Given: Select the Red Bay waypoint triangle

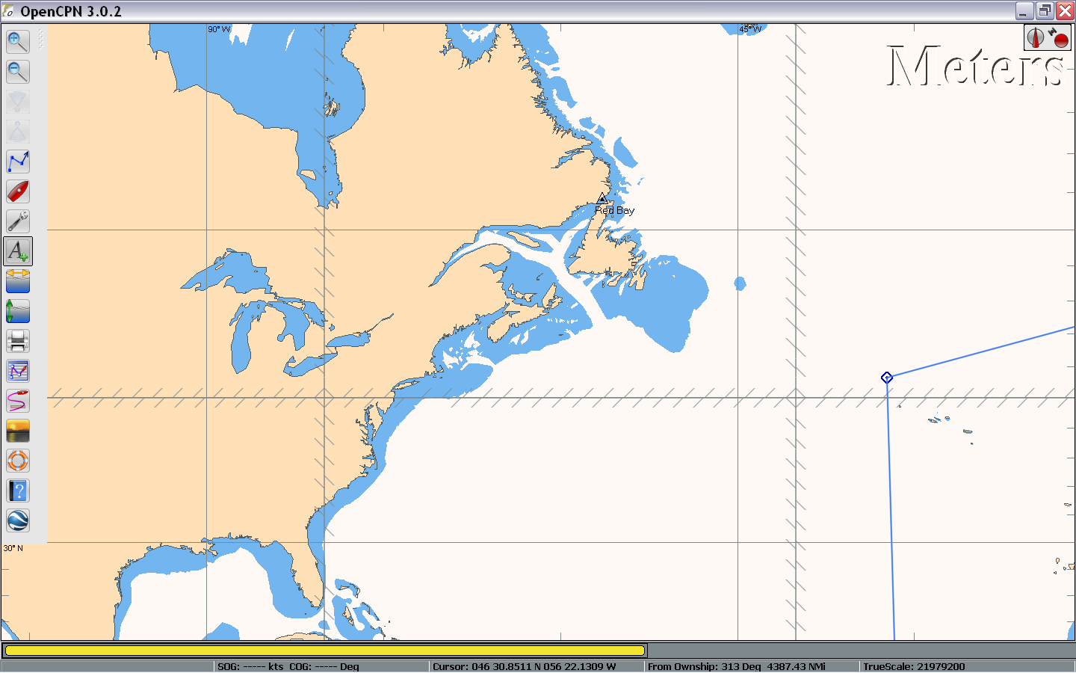Looking at the screenshot, I should 602,199.
